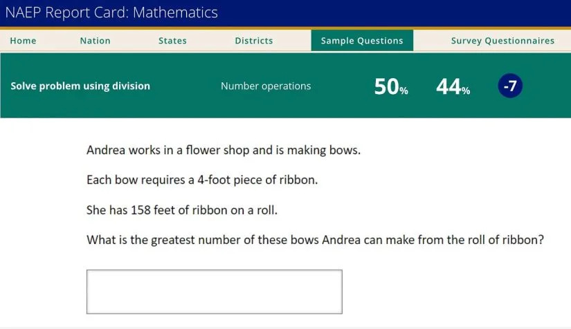The width and height of the screenshot is (571, 329).
Task: Open the Survey Questionnaires tab
Action: pyautogui.click(x=502, y=41)
